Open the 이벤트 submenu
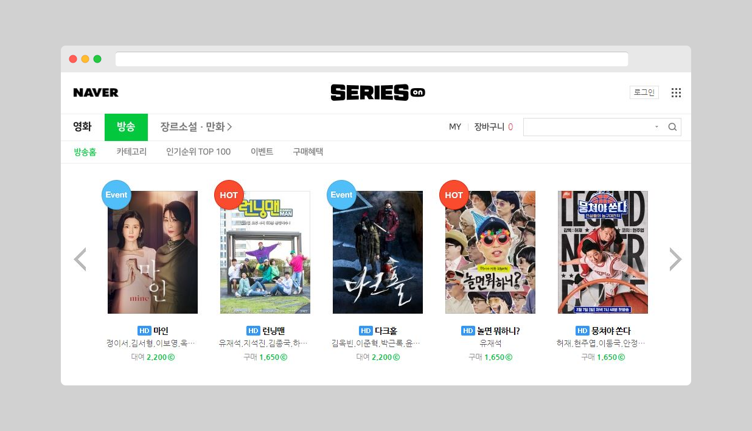Image resolution: width=752 pixels, height=431 pixels. (262, 152)
